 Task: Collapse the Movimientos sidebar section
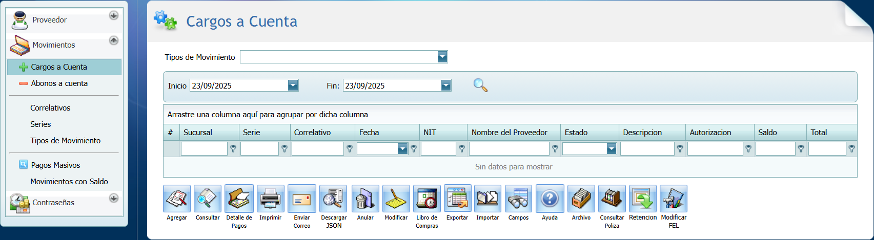tap(114, 40)
